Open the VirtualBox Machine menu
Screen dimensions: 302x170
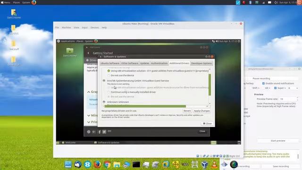tap(66, 27)
